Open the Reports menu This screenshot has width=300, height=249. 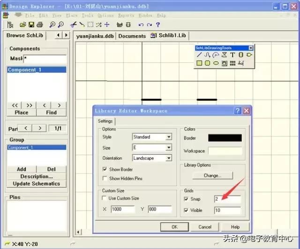tap(126, 15)
